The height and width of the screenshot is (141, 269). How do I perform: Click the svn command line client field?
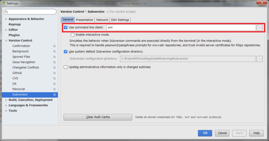[x=181, y=28]
